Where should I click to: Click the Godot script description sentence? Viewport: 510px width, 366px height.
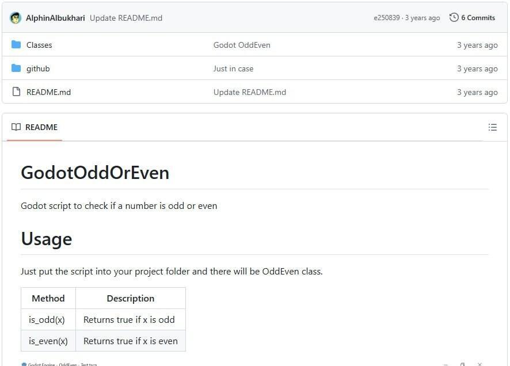pos(119,206)
